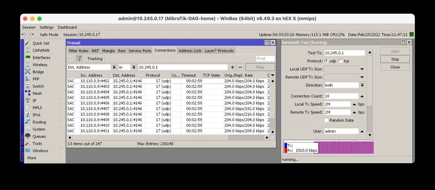Open the Mesh sidebar entry
Image resolution: width=435 pixels, height=190 pixels.
(37, 93)
